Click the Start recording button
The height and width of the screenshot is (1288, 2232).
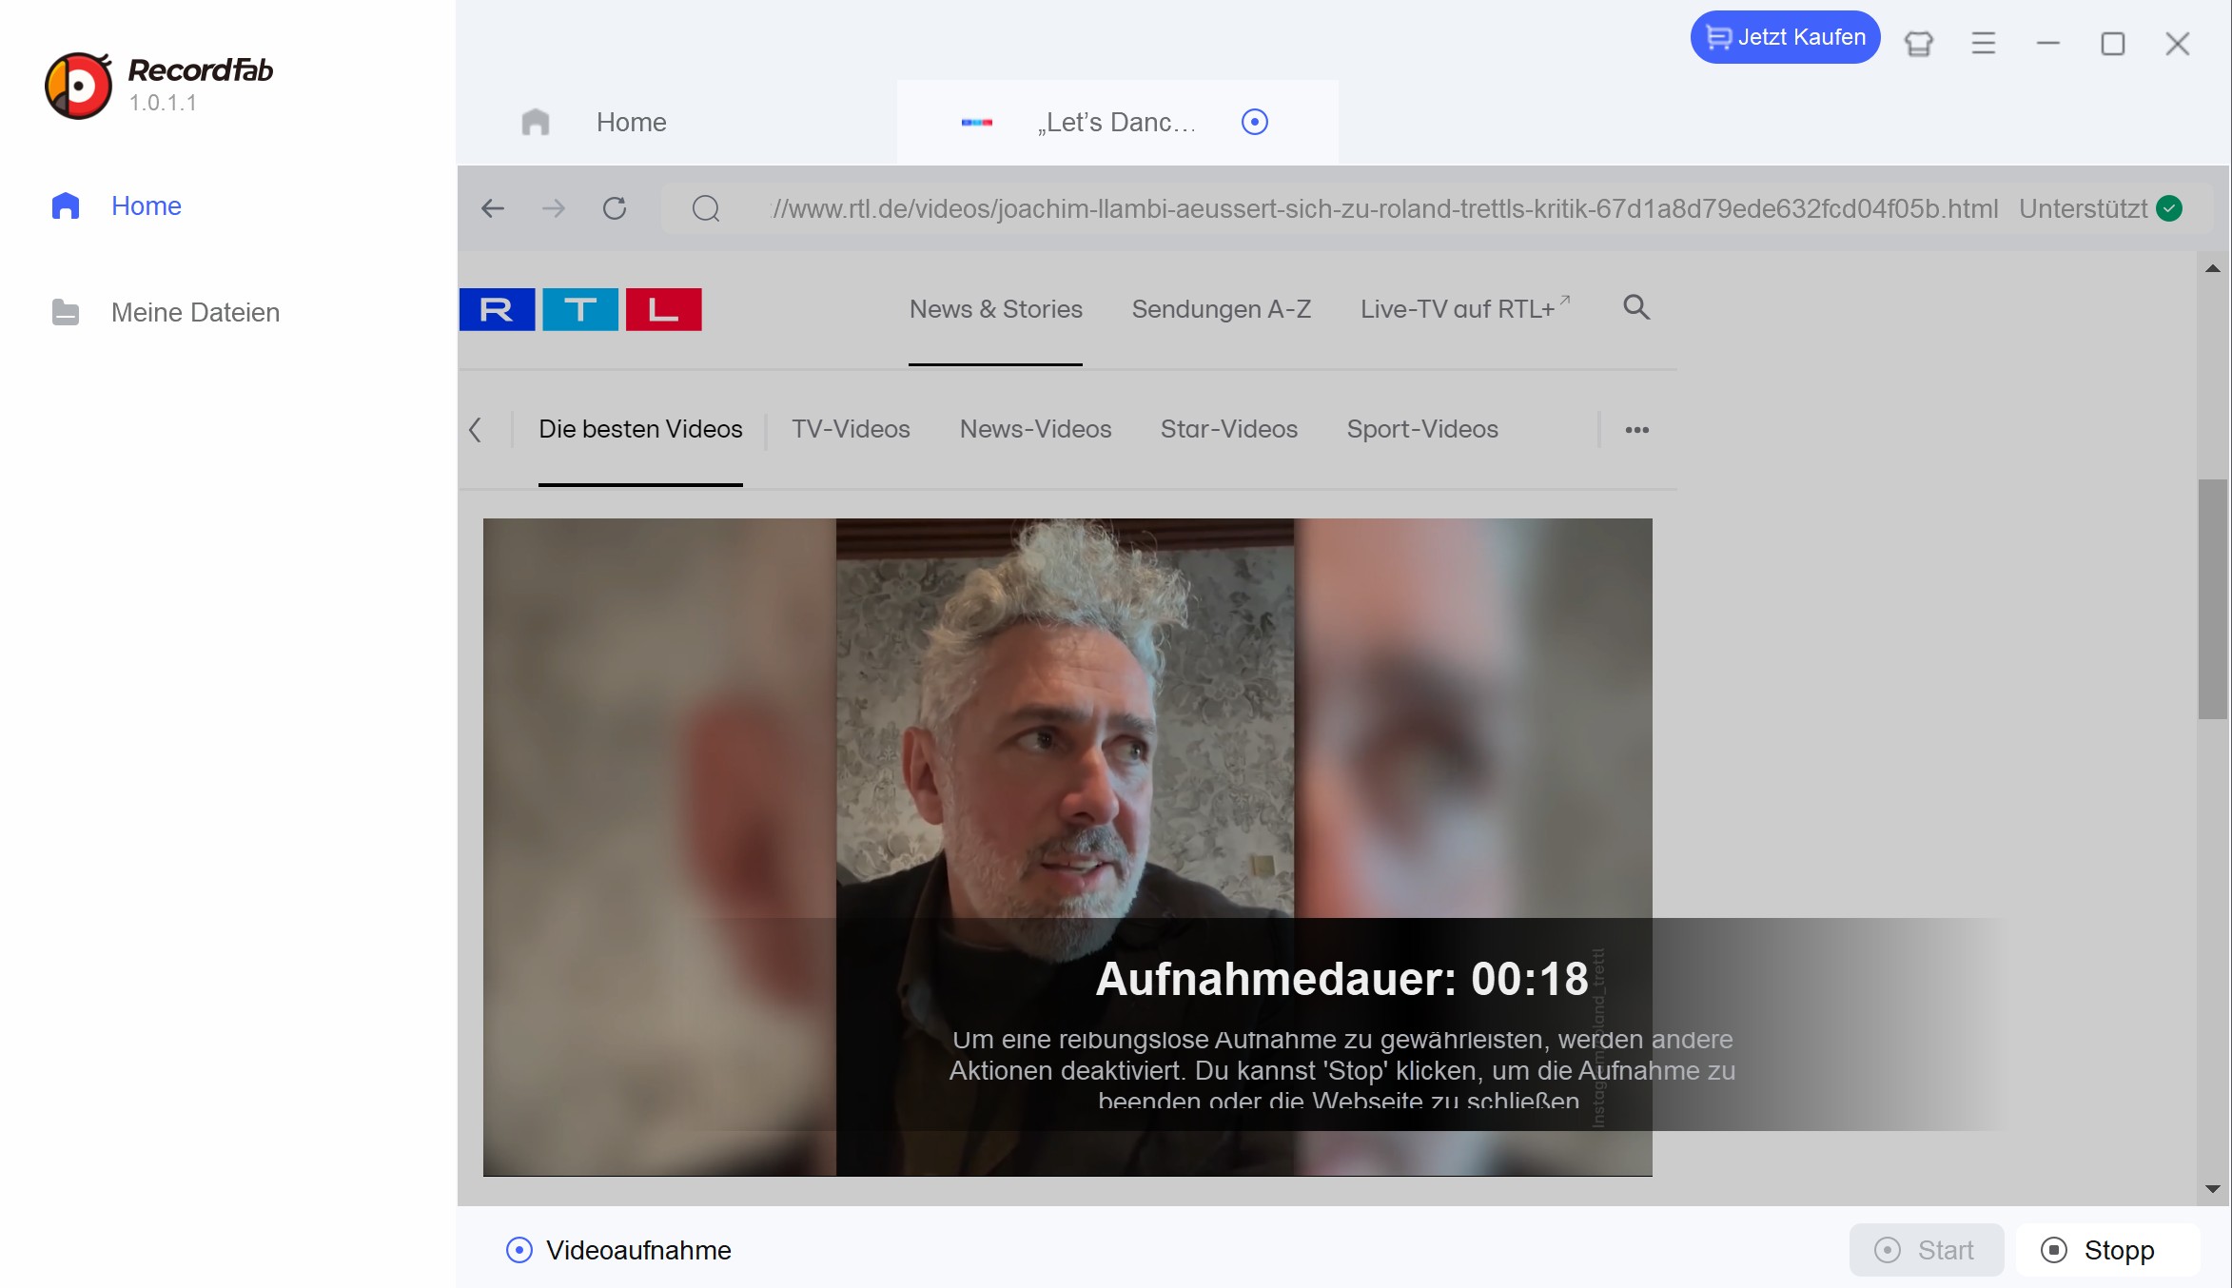[1926, 1250]
